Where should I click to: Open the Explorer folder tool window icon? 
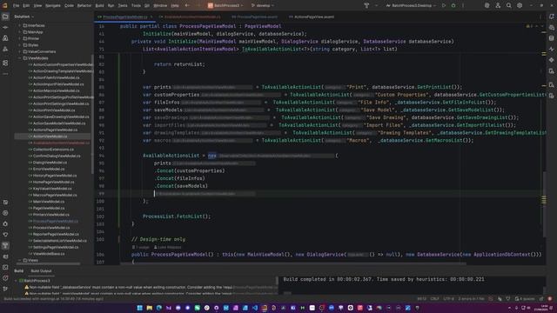coord(5,17)
